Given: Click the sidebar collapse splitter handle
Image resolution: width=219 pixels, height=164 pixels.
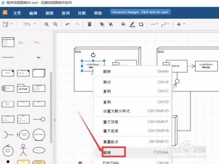Looking at the screenshot, I should [55, 120].
